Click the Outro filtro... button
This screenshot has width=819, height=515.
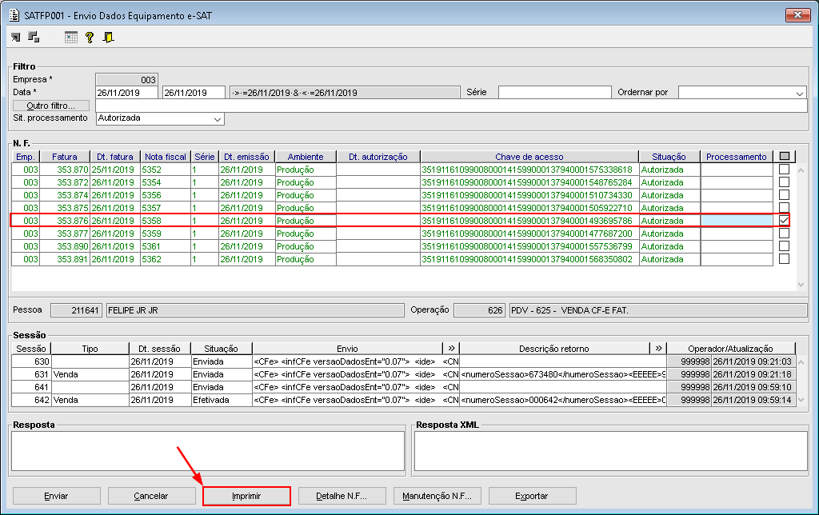pos(51,106)
